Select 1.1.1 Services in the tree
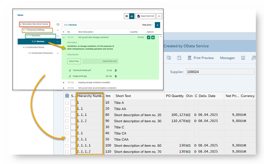The height and width of the screenshot is (164, 264). tap(38, 41)
